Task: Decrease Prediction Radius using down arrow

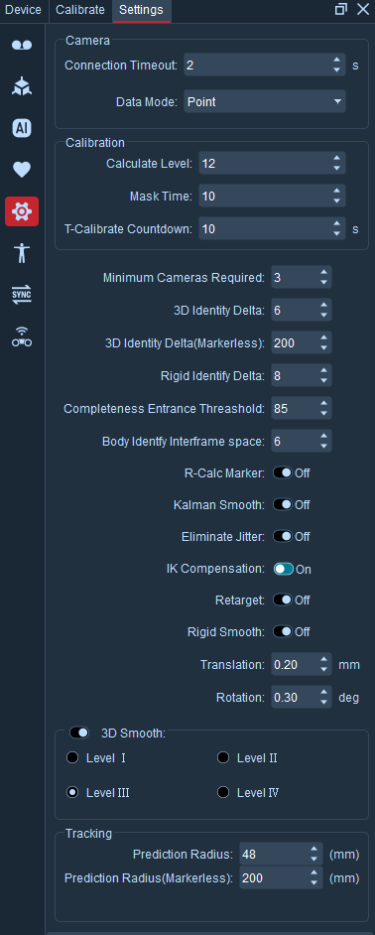Action: [x=313, y=860]
